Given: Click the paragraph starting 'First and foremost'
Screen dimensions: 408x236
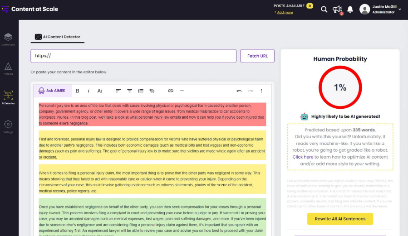Looking at the screenshot, I should 152,145.
